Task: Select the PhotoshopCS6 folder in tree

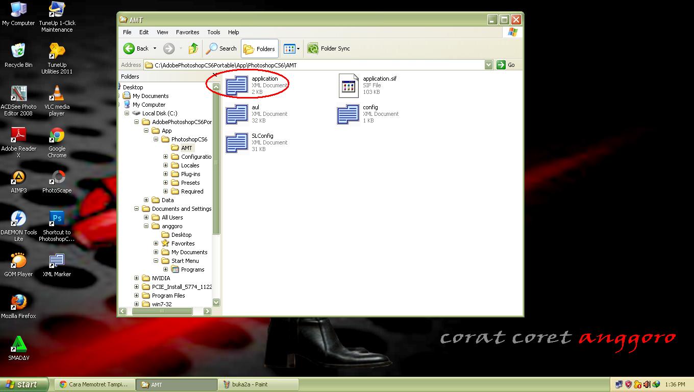Action: tap(189, 139)
